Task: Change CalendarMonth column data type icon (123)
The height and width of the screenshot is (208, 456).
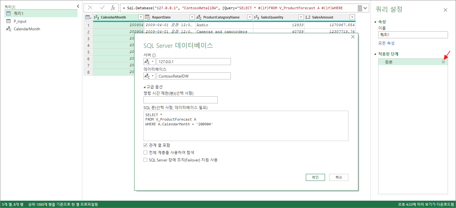Action: [96, 17]
